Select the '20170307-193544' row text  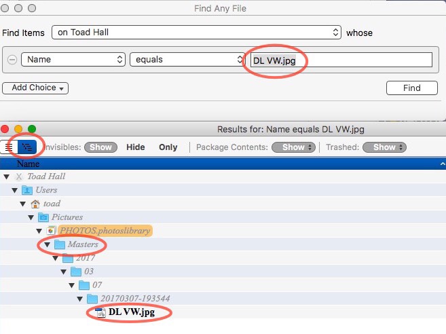(135, 299)
